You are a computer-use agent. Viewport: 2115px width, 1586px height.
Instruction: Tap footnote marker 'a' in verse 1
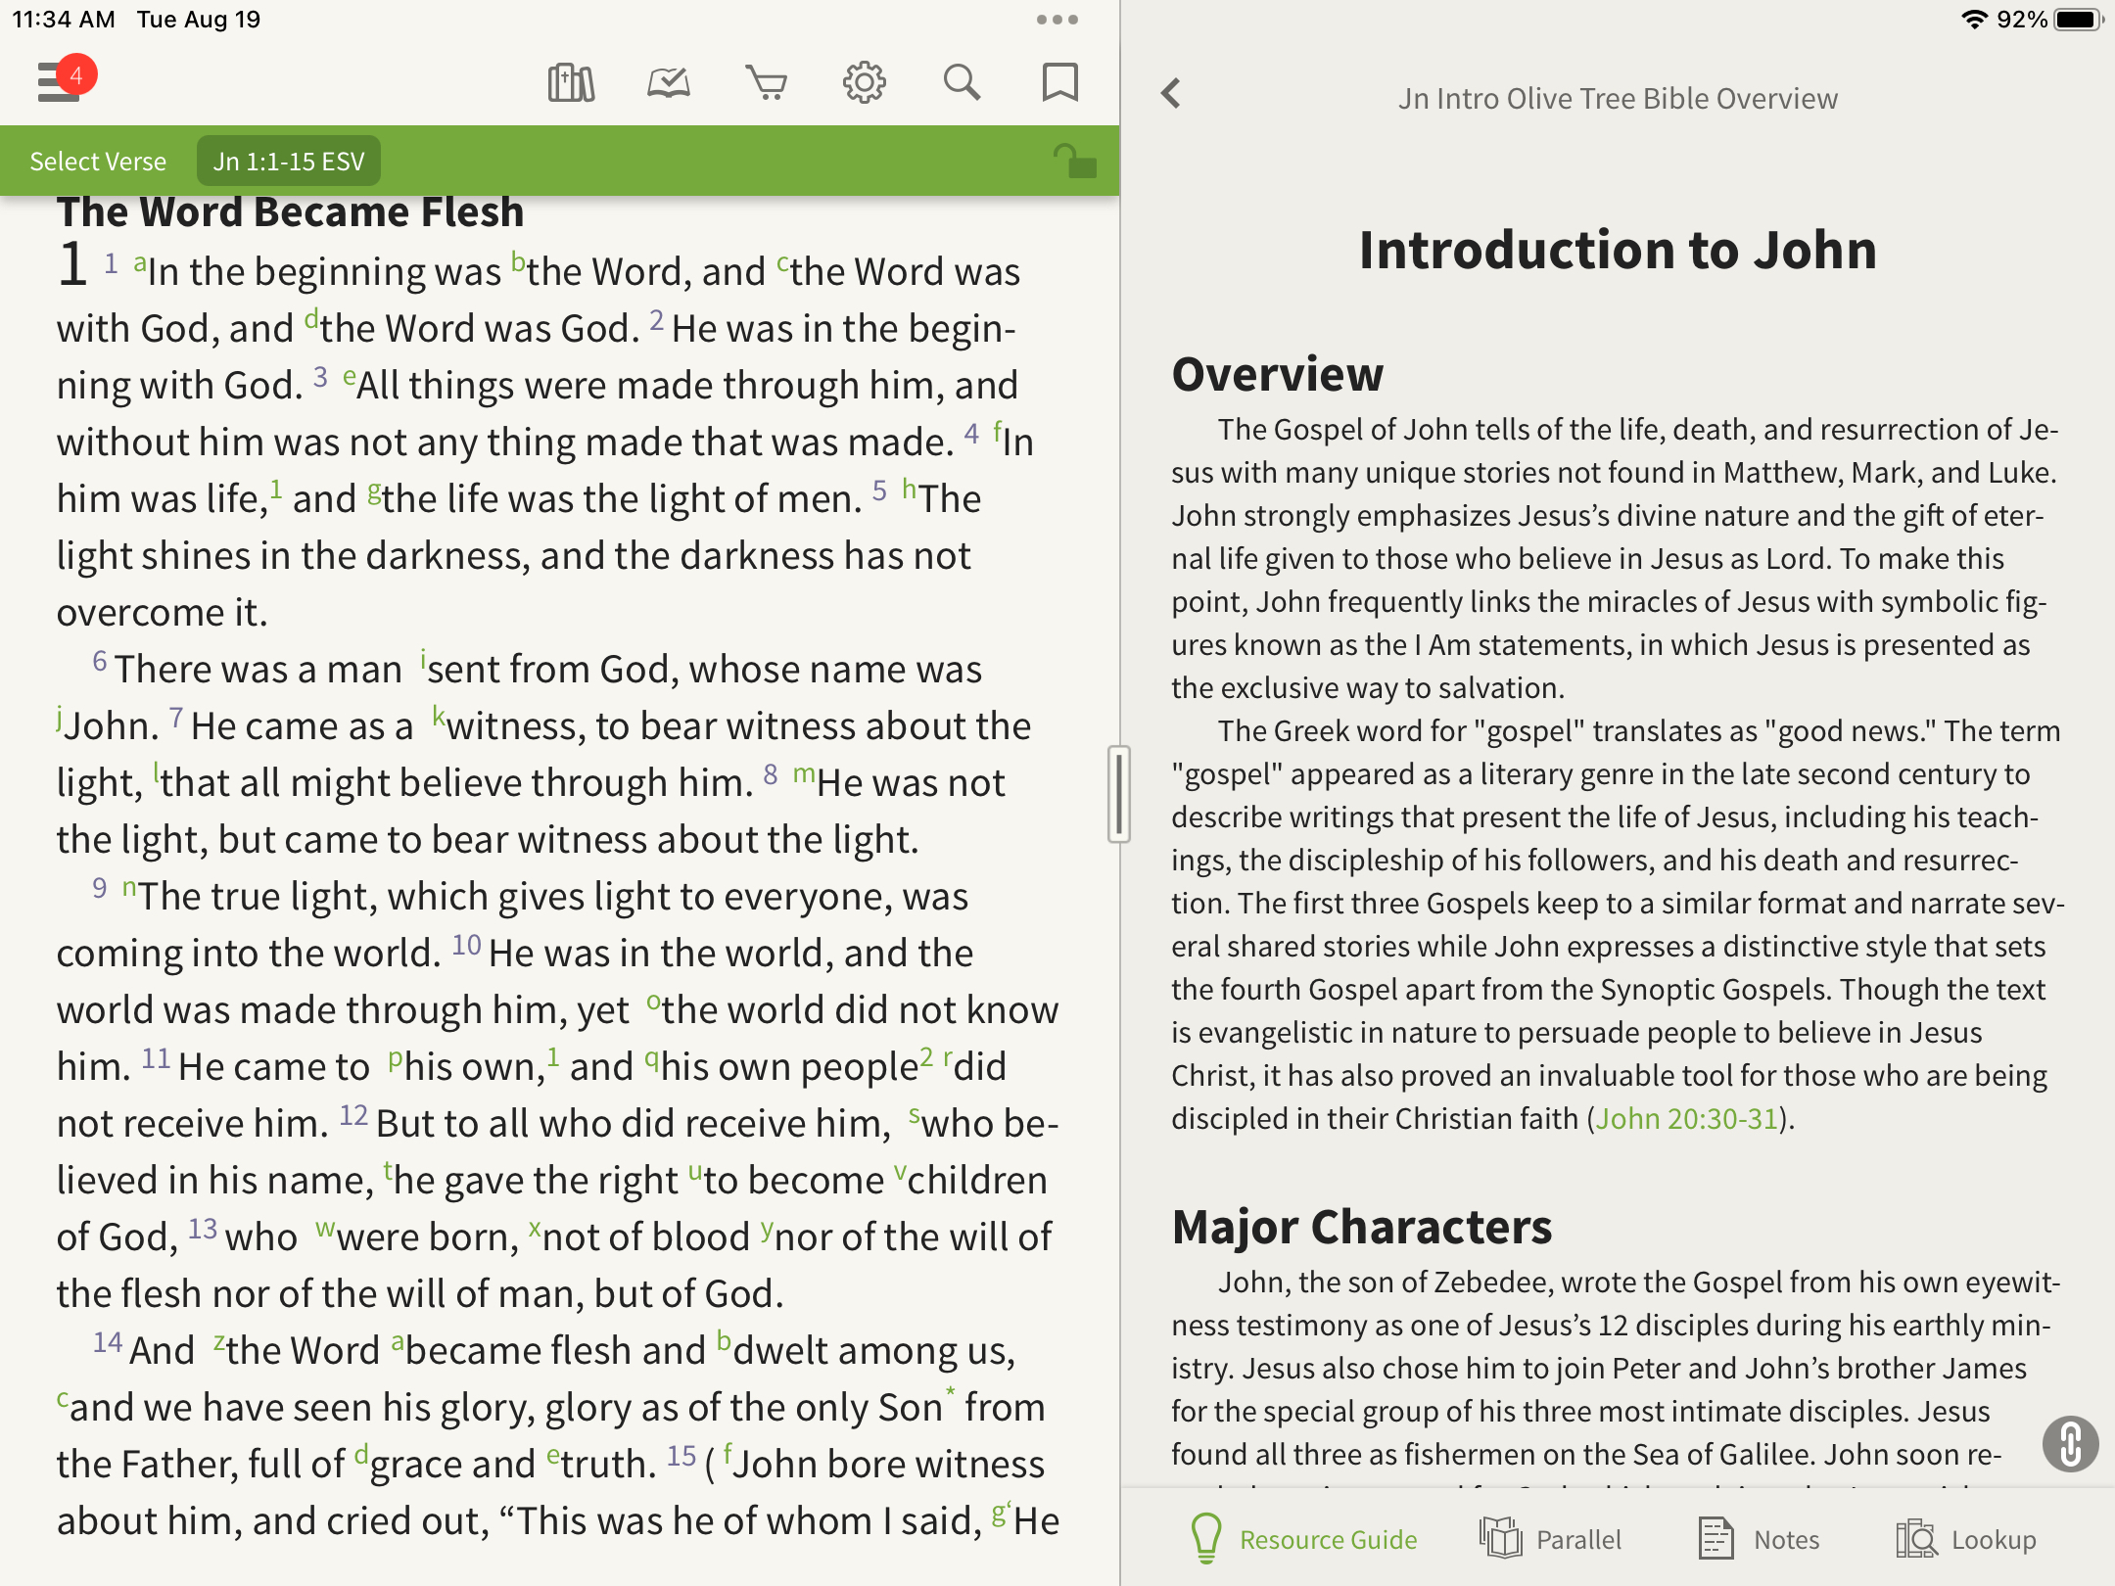click(x=140, y=262)
